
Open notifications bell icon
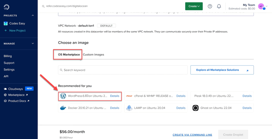219,6
